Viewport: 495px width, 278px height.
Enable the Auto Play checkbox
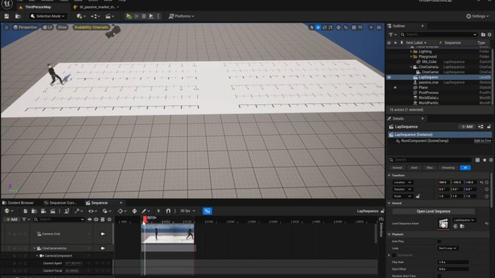point(440,241)
